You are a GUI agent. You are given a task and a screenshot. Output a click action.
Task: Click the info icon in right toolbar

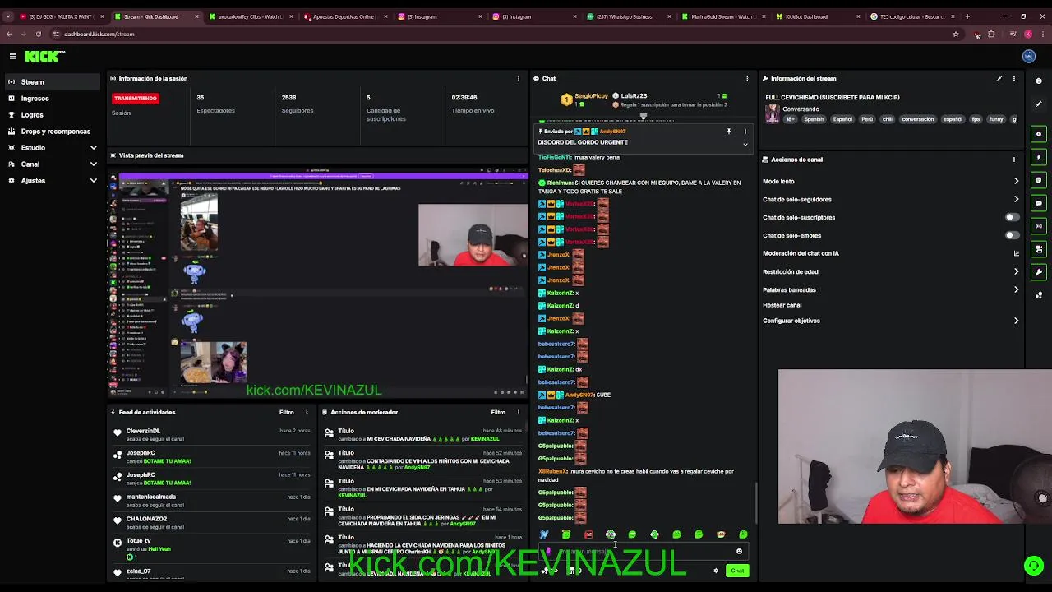click(1039, 81)
